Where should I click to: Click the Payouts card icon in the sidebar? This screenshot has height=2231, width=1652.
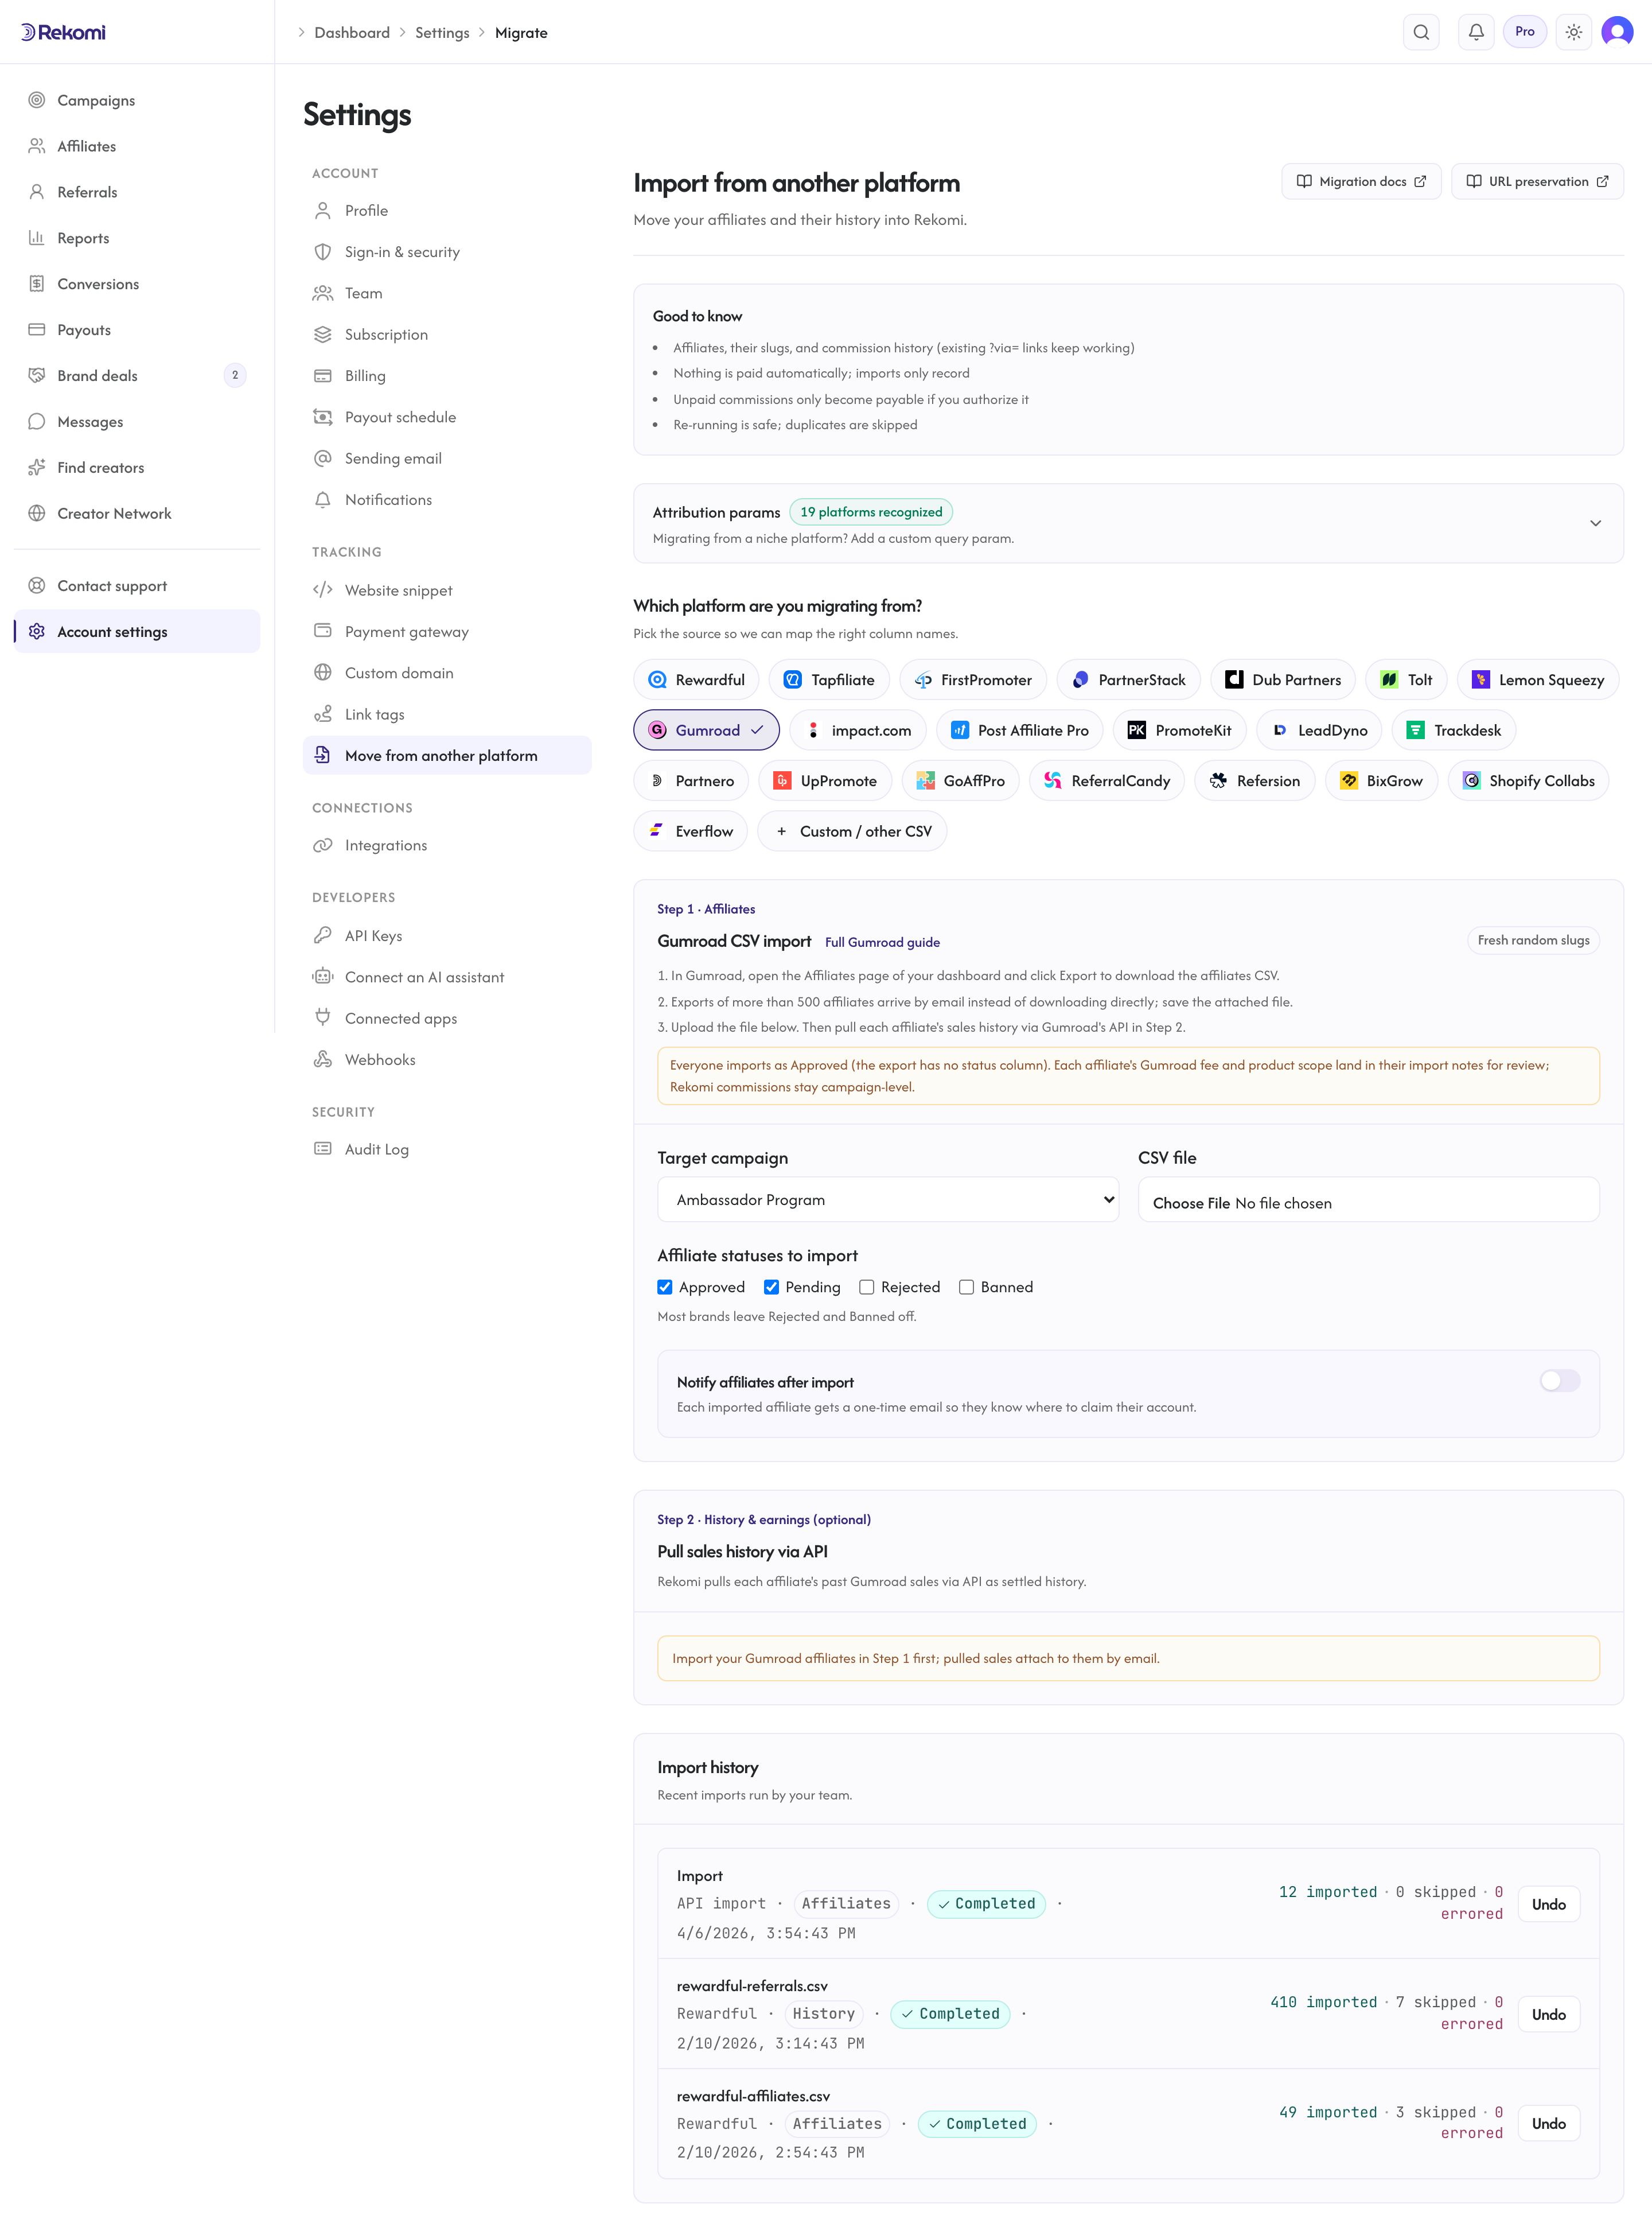(37, 329)
